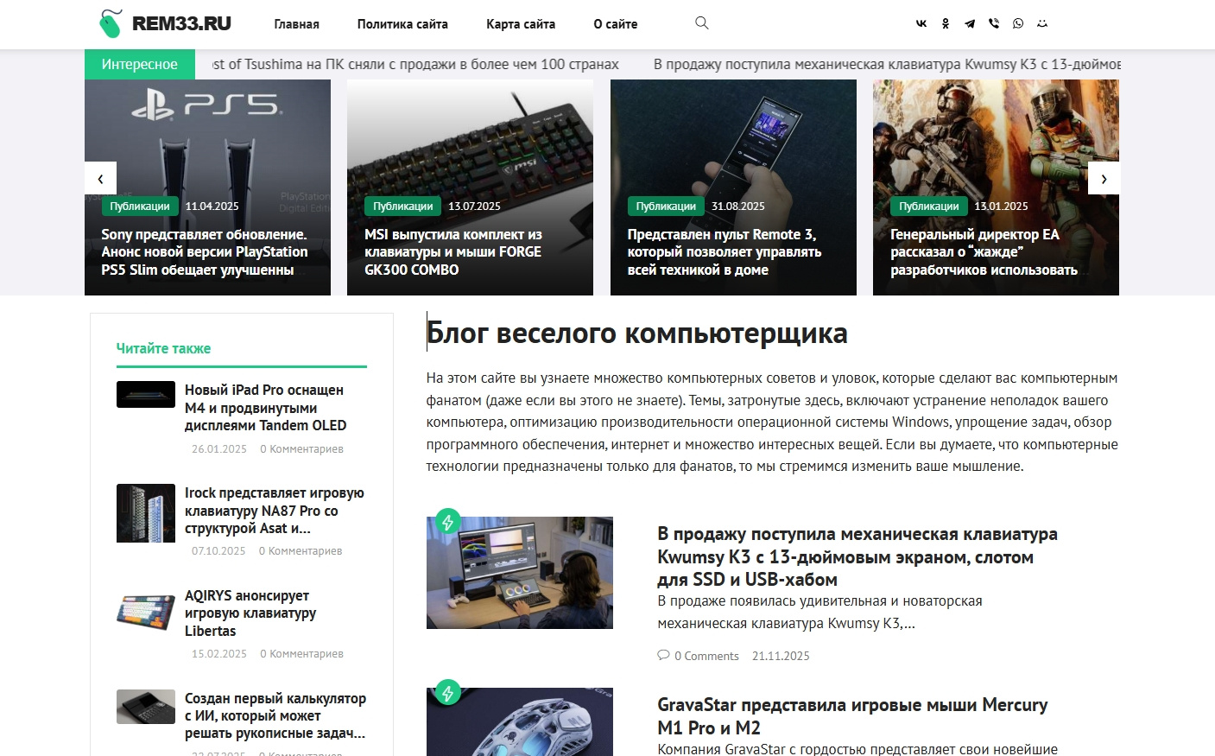The height and width of the screenshot is (756, 1215).
Task: Click 0 Комментариев under the Irock item
Action: point(301,551)
